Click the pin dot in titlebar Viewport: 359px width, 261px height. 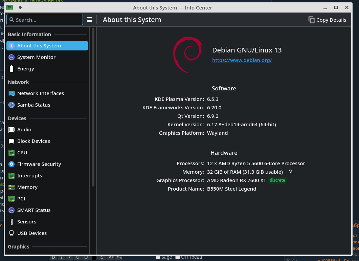click(20, 7)
